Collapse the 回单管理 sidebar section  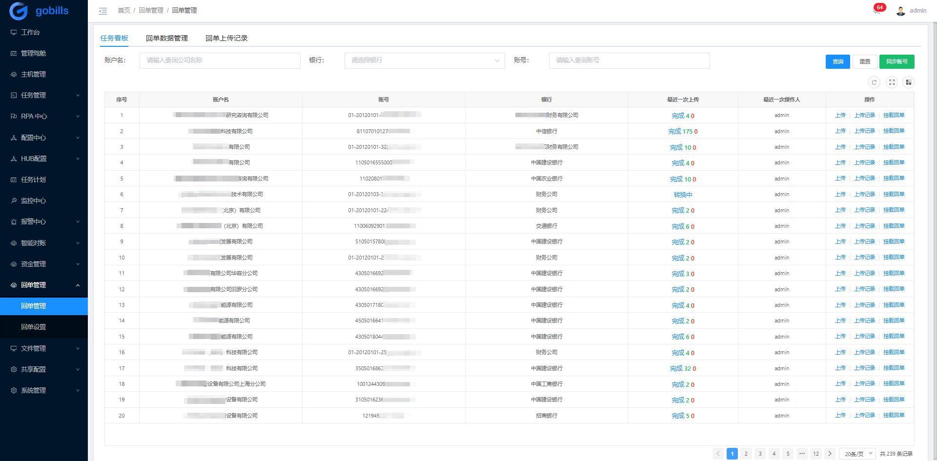pyautogui.click(x=44, y=285)
